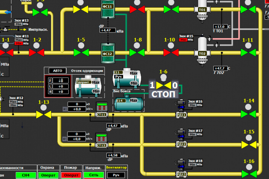
Task: Click the Руч button under Вентилятор
Action: tap(116, 175)
